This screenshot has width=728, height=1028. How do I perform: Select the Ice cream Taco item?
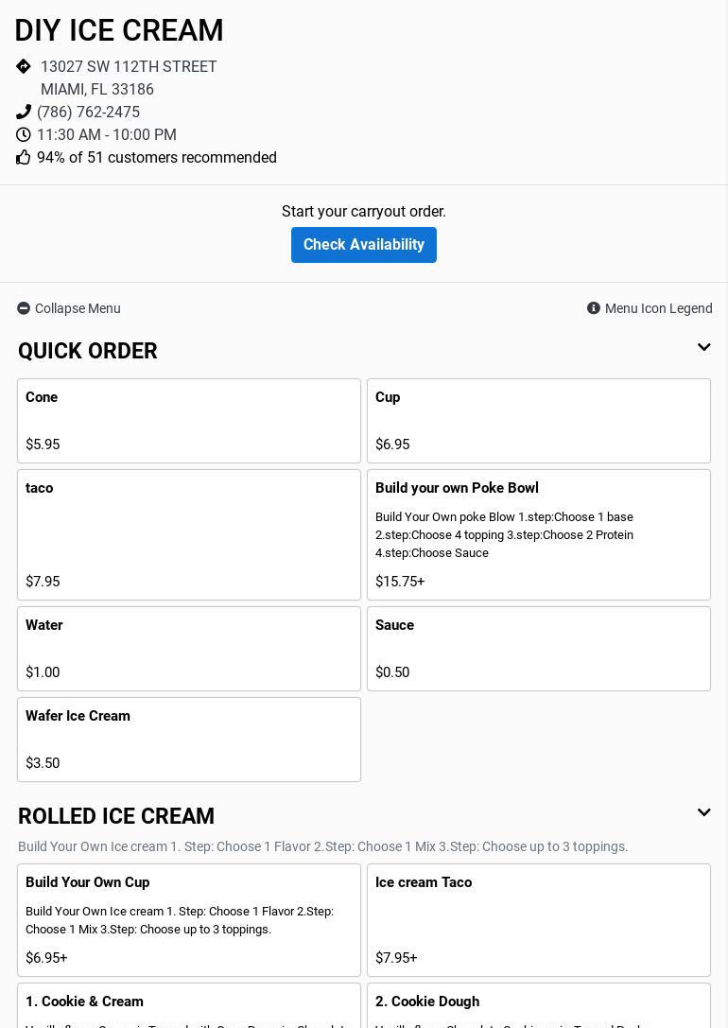point(539,919)
